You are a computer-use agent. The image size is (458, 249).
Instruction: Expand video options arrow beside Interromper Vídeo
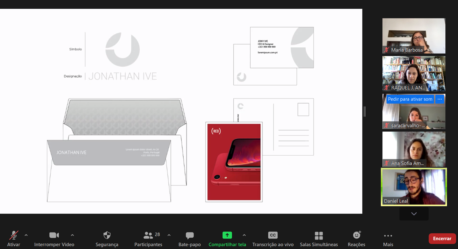click(72, 235)
